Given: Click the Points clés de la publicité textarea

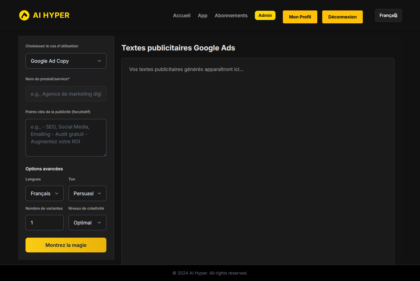Looking at the screenshot, I should 66,137.
